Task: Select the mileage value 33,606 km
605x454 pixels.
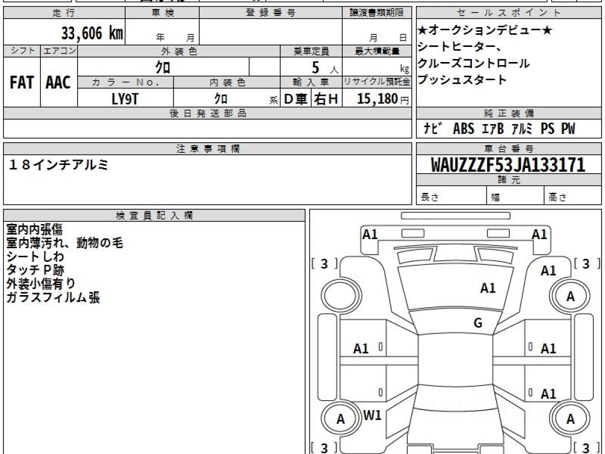Action: (92, 33)
